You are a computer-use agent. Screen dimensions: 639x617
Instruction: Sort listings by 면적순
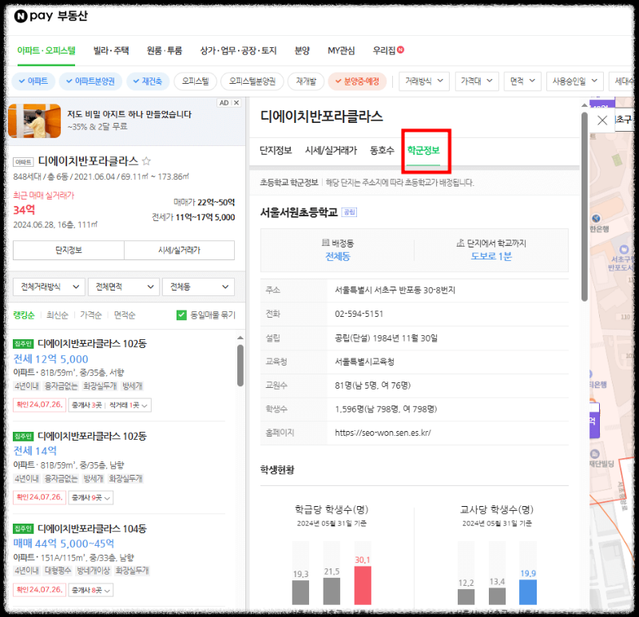point(125,314)
